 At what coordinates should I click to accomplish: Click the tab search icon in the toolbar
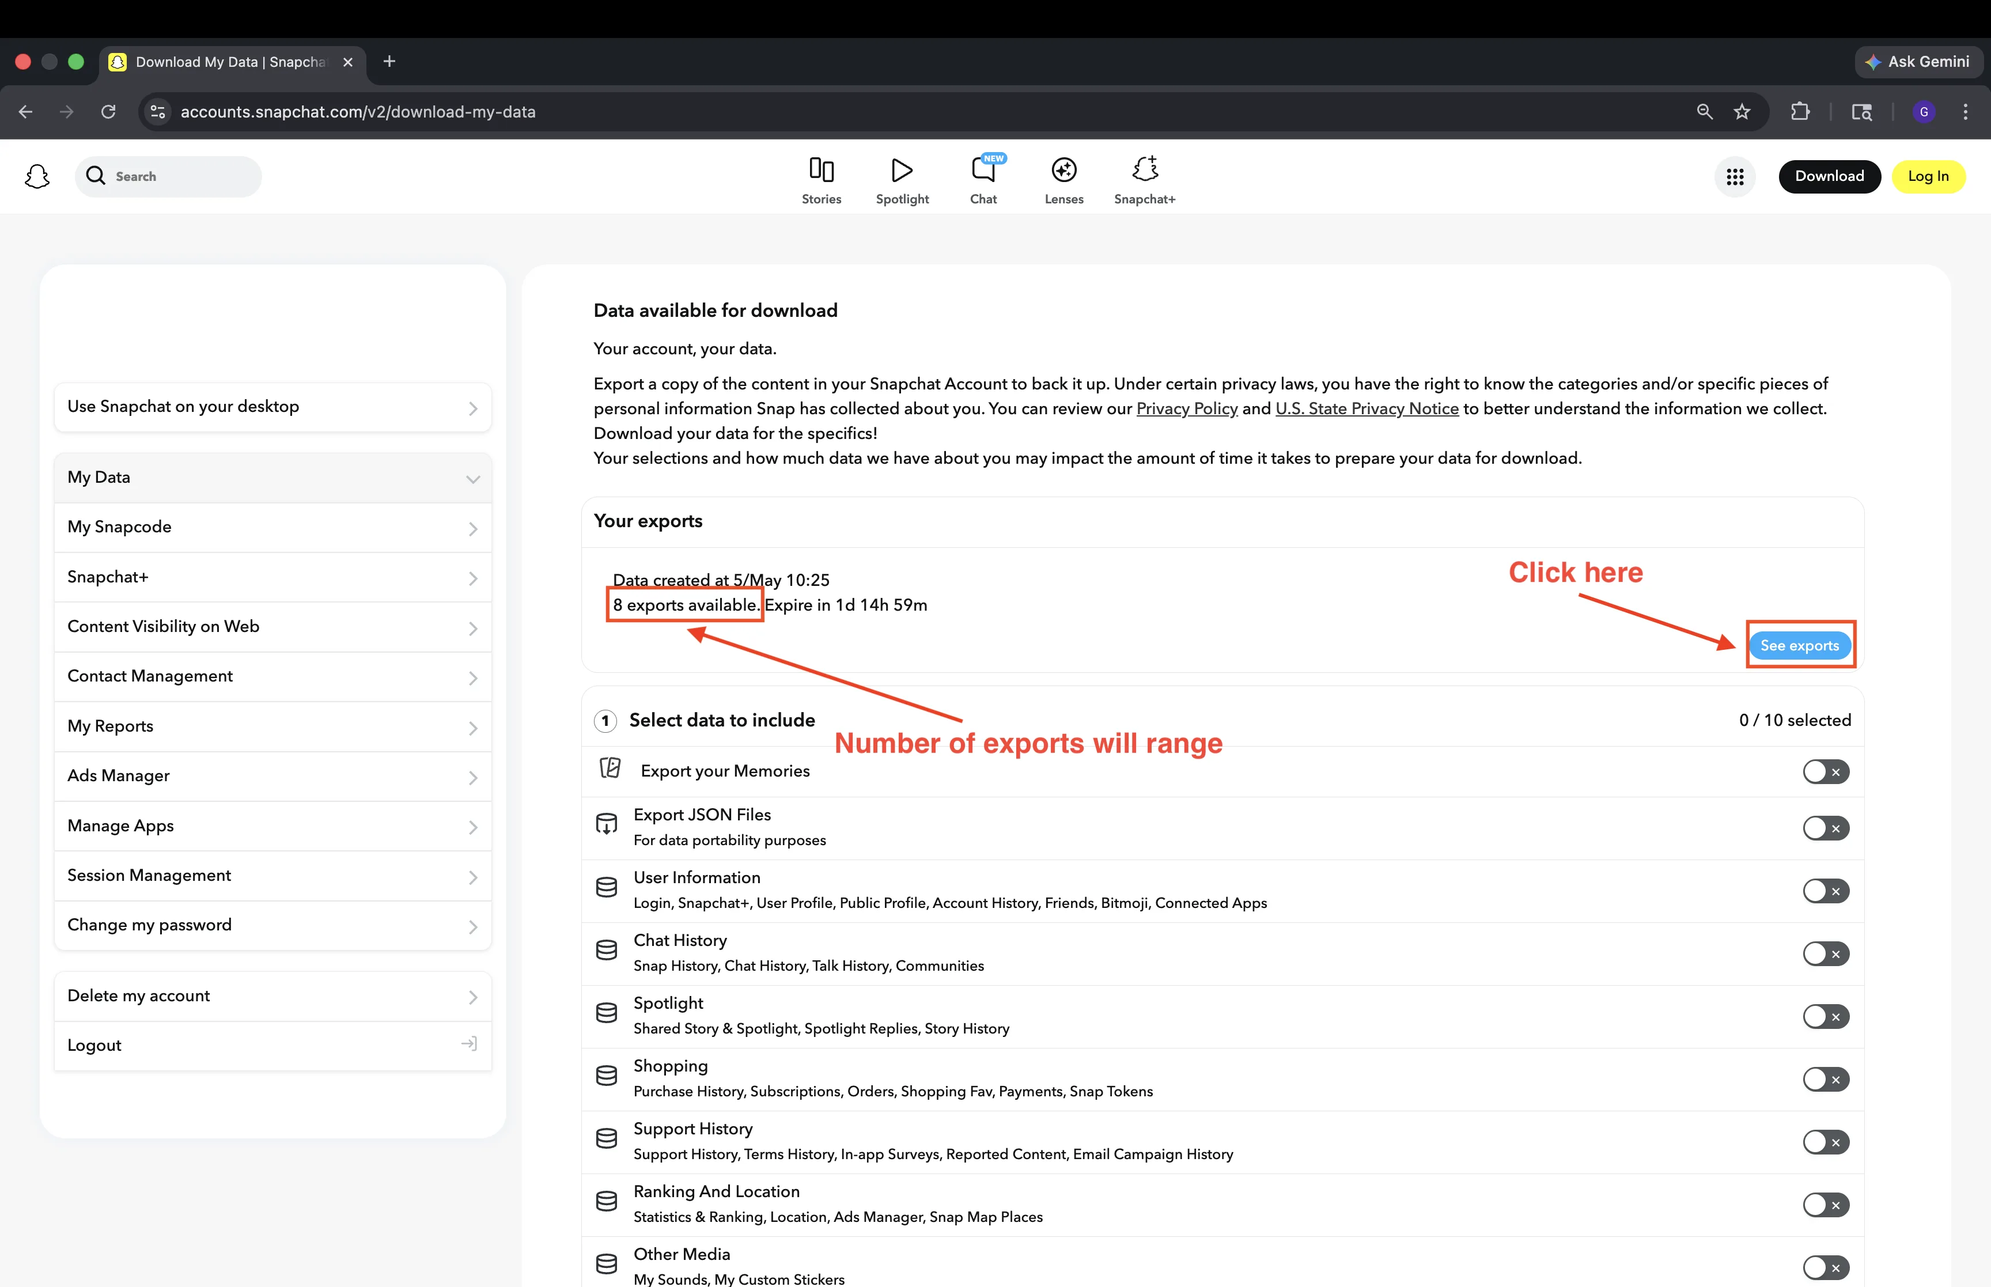click(x=1861, y=112)
